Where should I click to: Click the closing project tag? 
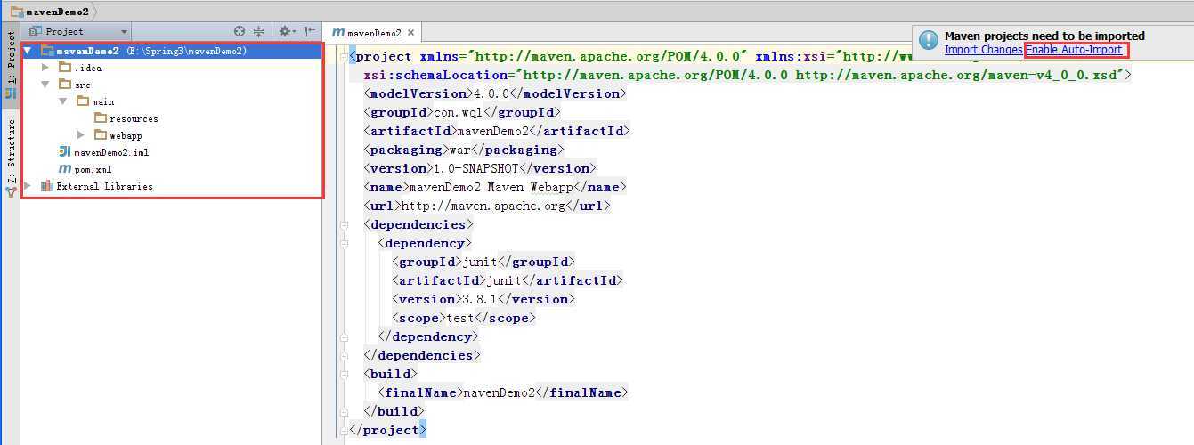(x=387, y=430)
